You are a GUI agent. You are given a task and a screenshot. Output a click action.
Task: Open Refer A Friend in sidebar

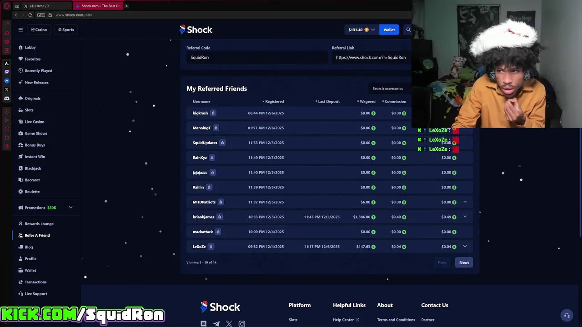point(37,235)
